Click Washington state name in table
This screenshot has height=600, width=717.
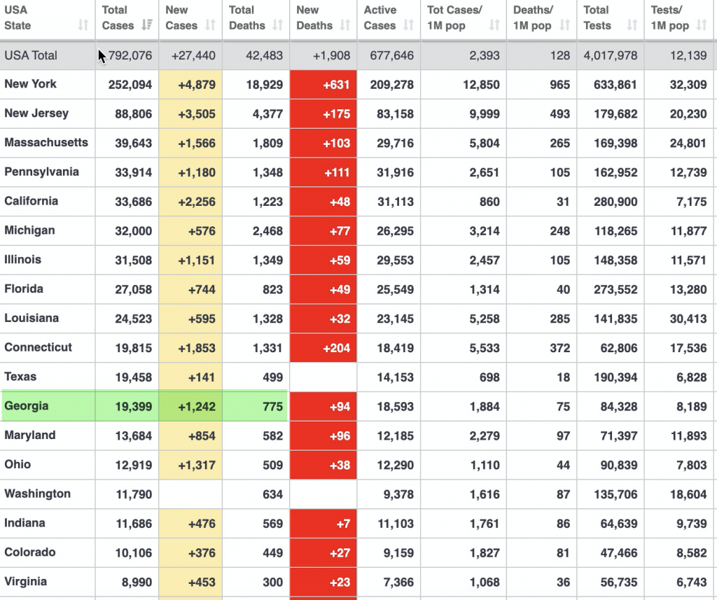[38, 494]
